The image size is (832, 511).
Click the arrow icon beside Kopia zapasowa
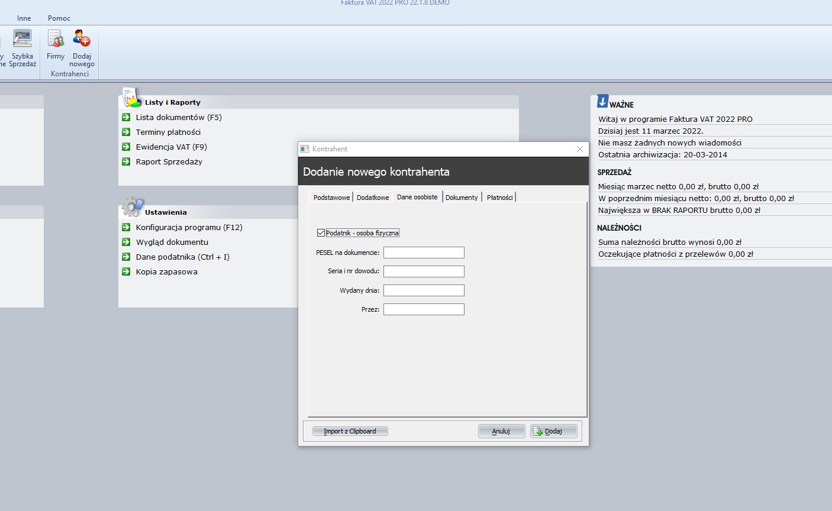126,271
